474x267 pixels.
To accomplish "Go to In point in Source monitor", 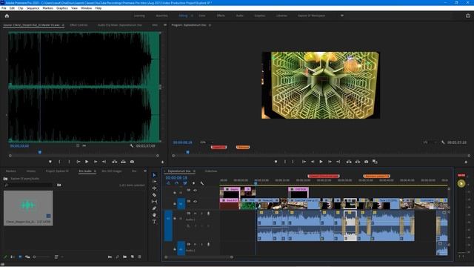I will 78,162.
